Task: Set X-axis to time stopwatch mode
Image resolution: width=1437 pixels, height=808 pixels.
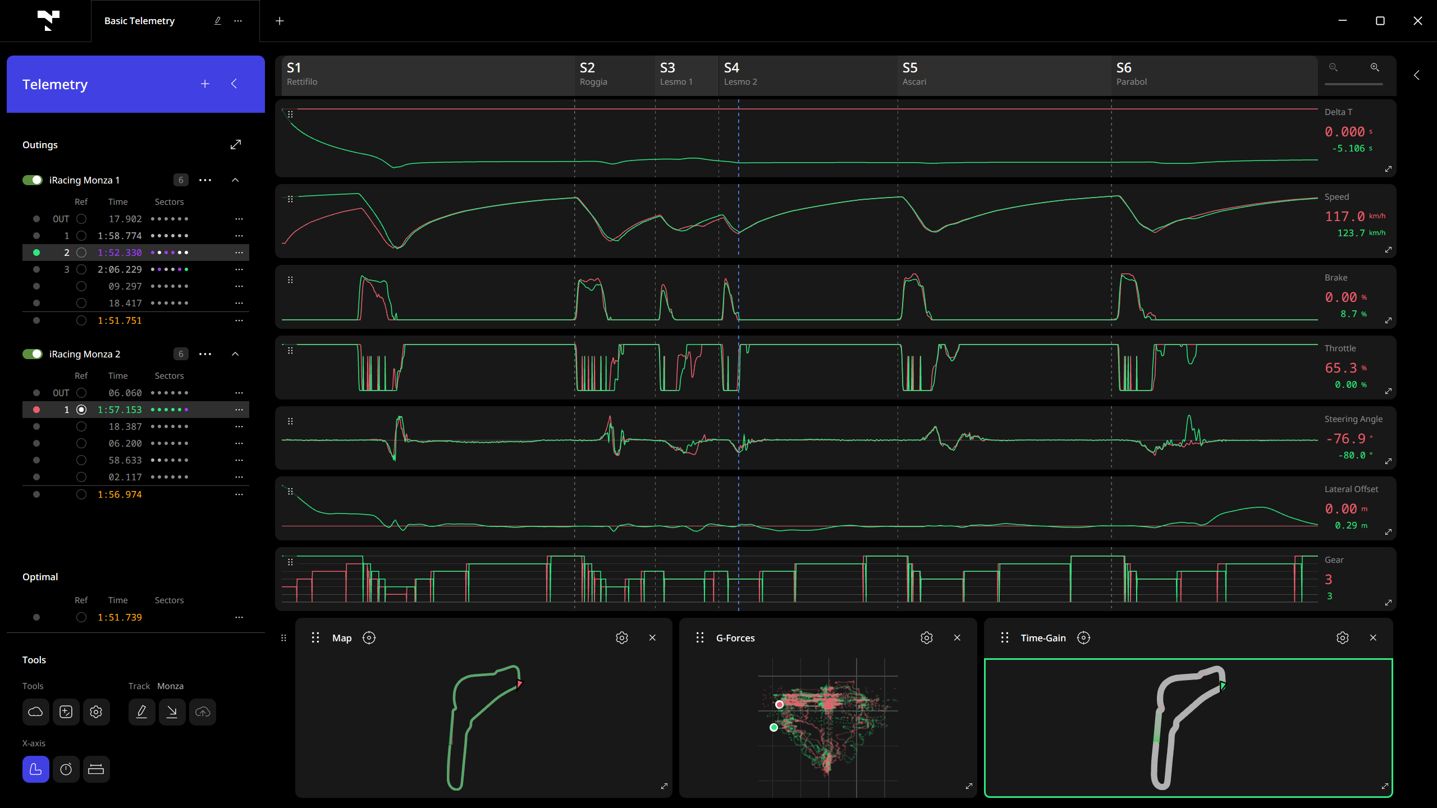Action: (66, 769)
